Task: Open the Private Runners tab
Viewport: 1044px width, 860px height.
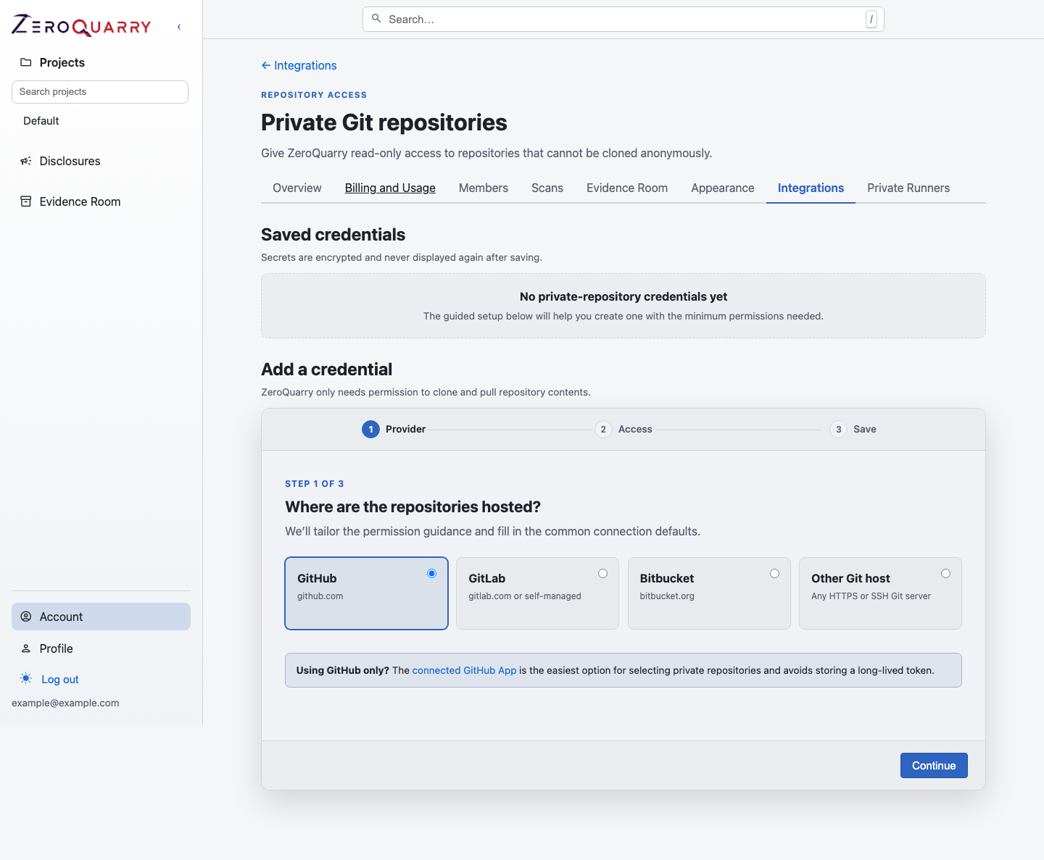Action: pos(908,188)
